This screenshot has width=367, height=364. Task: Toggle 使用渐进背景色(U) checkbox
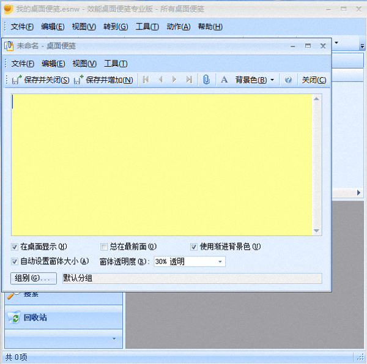click(194, 247)
